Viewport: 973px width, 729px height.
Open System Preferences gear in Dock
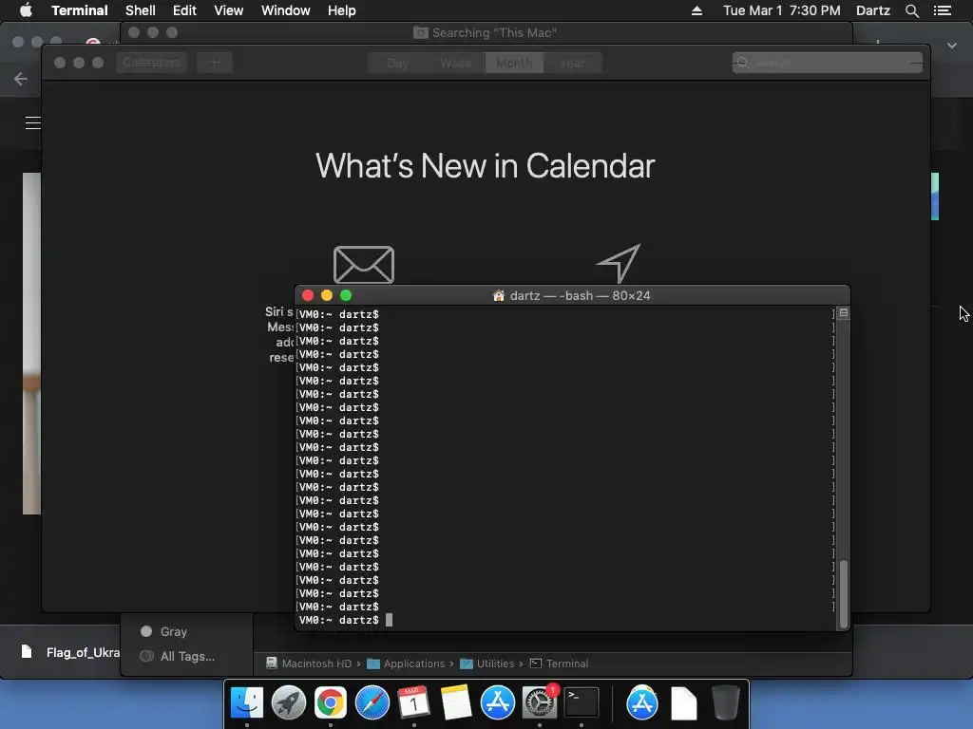pos(540,703)
